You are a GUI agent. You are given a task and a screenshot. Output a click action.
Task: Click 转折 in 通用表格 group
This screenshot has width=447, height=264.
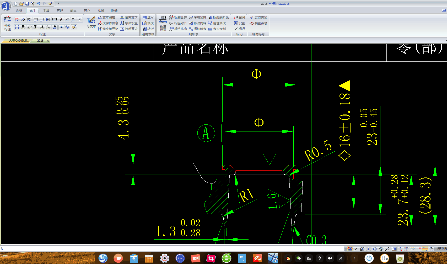148,29
